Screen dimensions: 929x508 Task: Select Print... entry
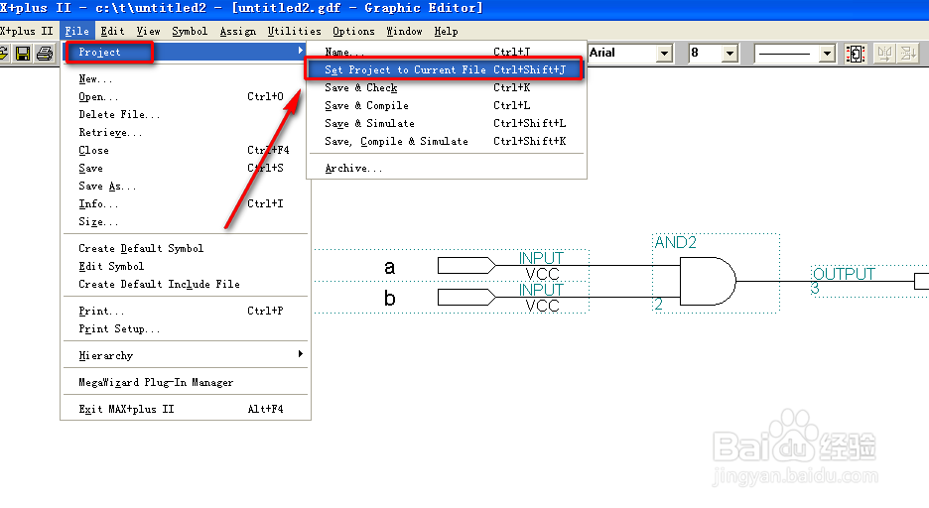tap(186, 311)
